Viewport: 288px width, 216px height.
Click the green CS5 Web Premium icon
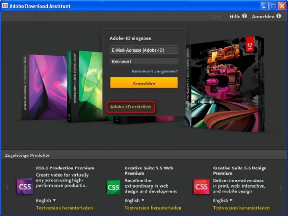113,187
